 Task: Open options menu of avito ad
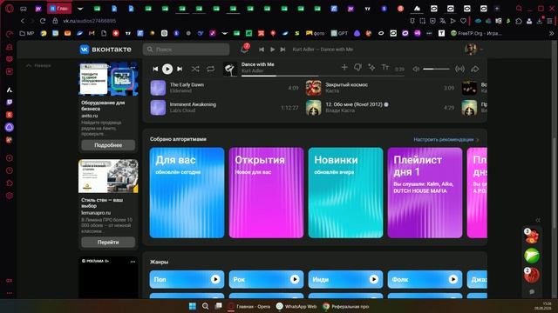tap(133, 68)
